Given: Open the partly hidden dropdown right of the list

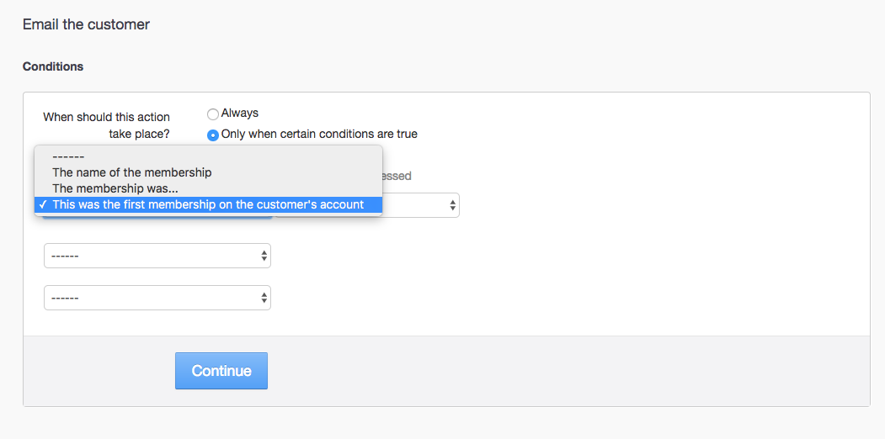Looking at the screenshot, I should tap(419, 205).
